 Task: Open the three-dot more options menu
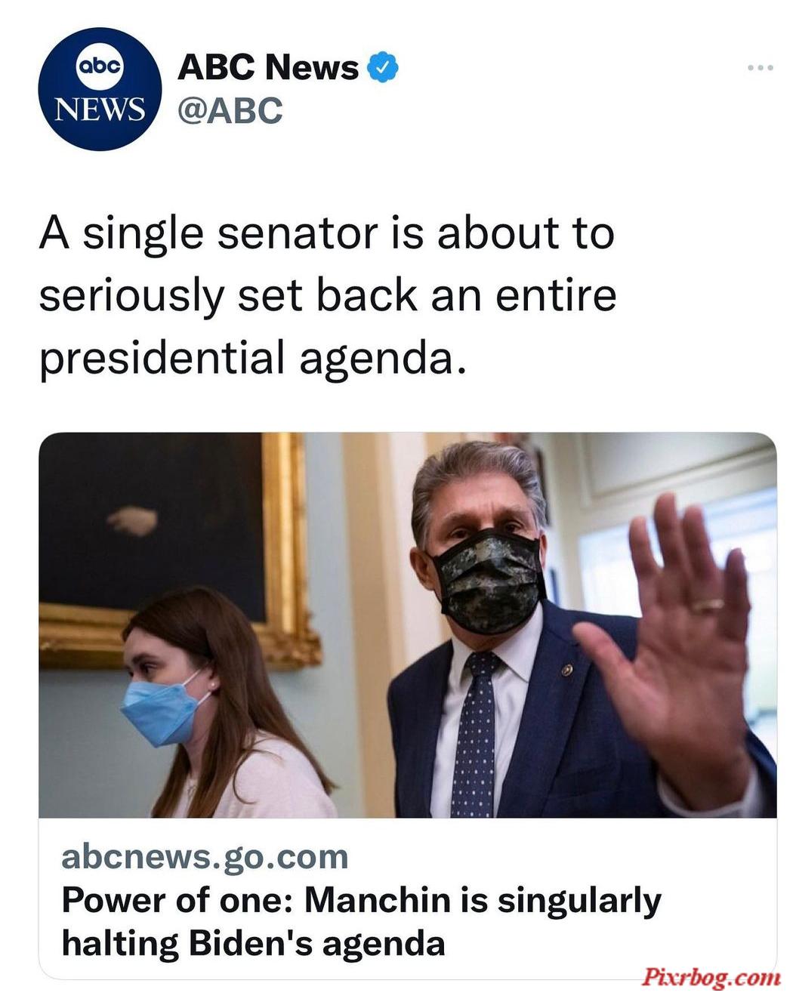(760, 68)
